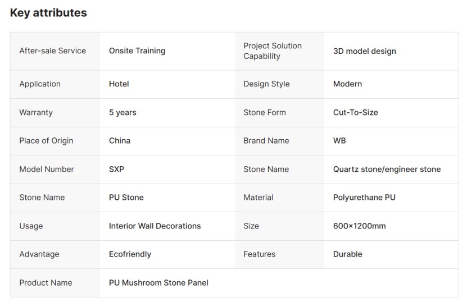Click PU Mushroom Stone Panel product name

[158, 282]
